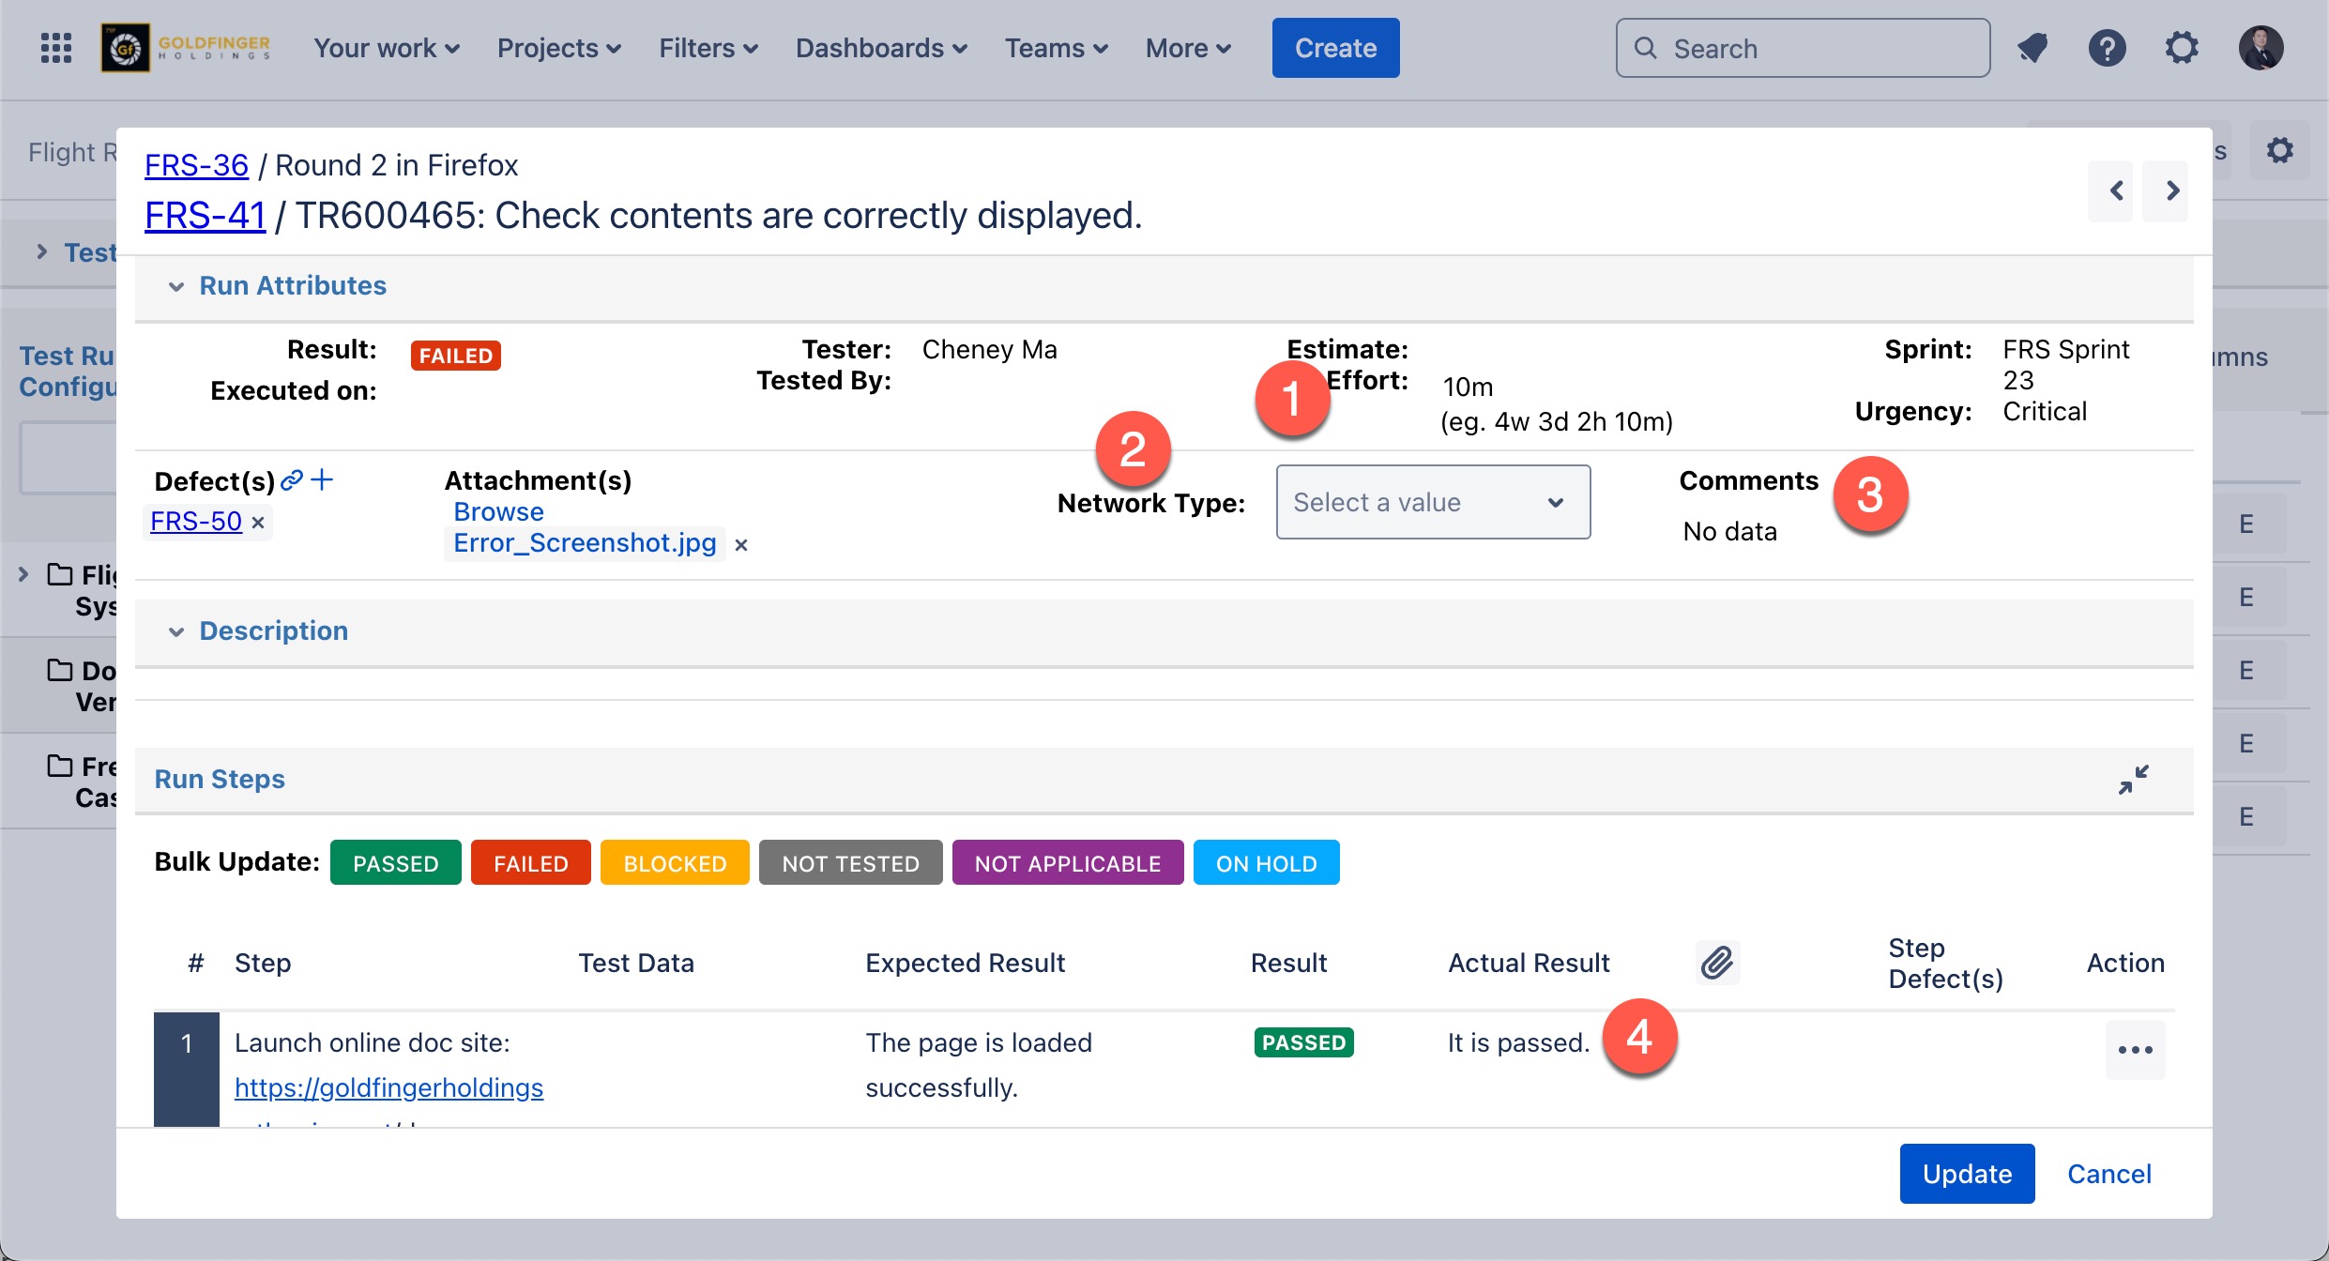The image size is (2329, 1261).
Task: Open the Jira app switcher grid
Action: coord(56,48)
